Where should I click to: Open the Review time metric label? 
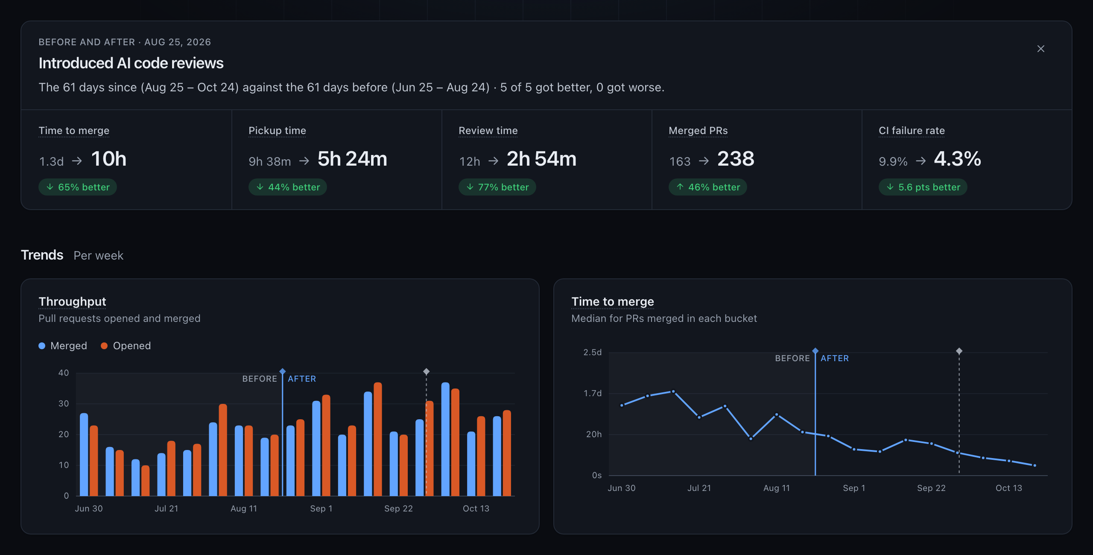tap(488, 131)
